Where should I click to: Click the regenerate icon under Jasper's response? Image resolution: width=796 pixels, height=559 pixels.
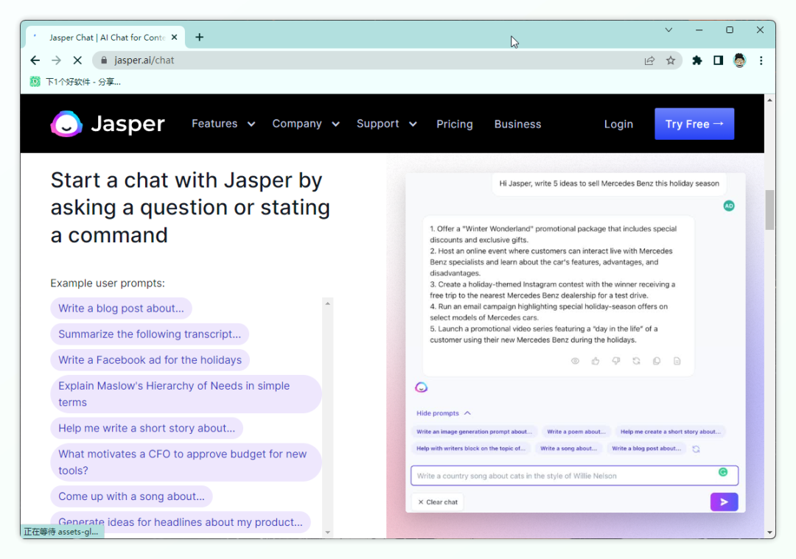coord(636,361)
